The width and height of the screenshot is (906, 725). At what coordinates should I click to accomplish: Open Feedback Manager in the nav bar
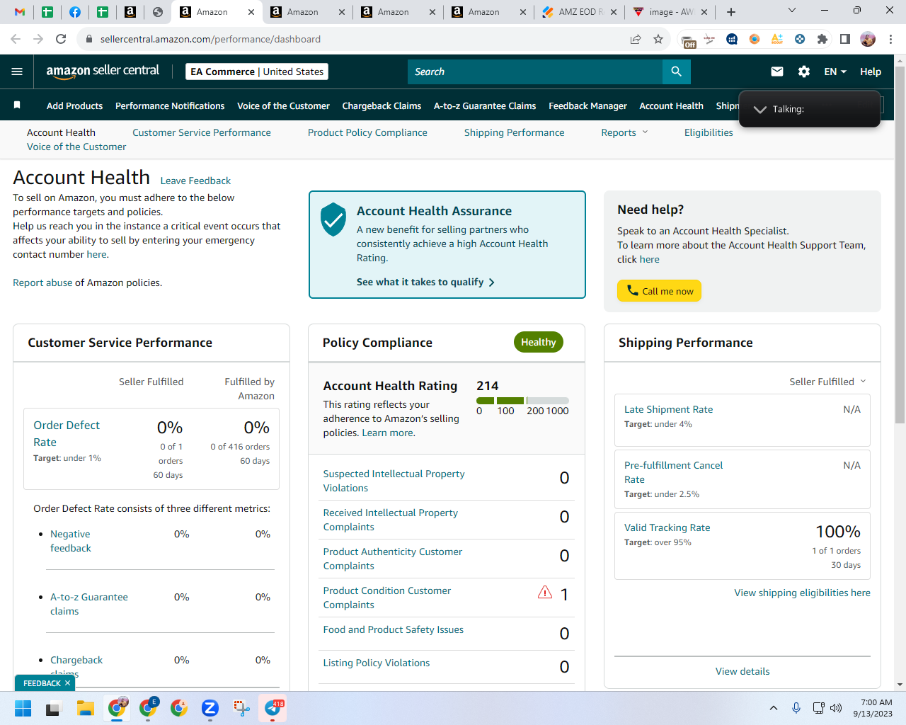coord(587,105)
